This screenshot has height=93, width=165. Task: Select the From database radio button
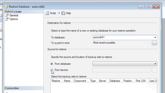[52, 64]
